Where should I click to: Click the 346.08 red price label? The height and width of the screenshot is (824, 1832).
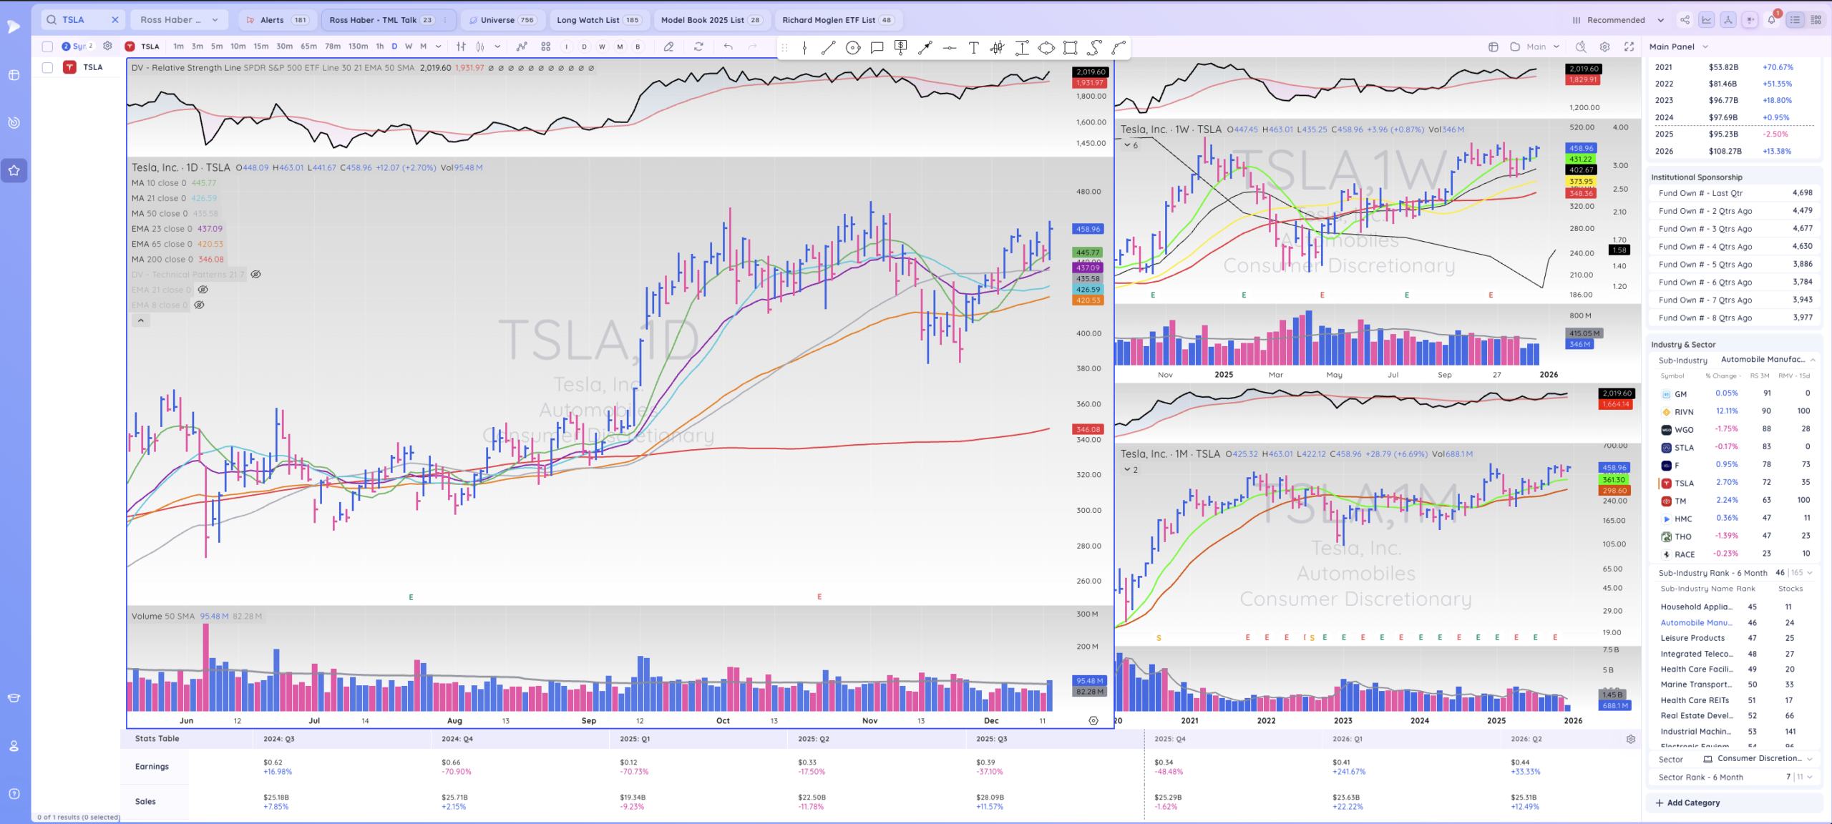point(1087,429)
